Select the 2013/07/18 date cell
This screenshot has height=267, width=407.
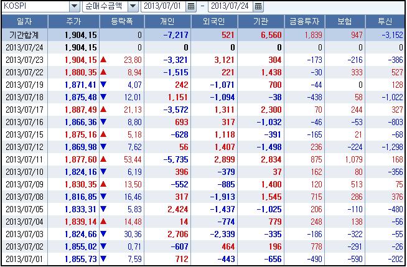(25, 97)
